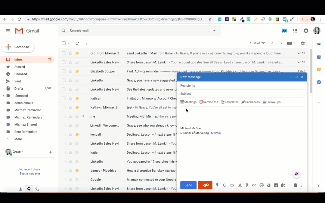Screen dimensions: 325x203
Task: Attach a file using the paperclip icon
Action: pos(247,185)
